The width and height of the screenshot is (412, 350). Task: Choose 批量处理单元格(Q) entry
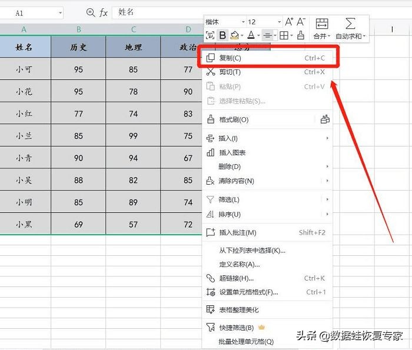click(267, 341)
